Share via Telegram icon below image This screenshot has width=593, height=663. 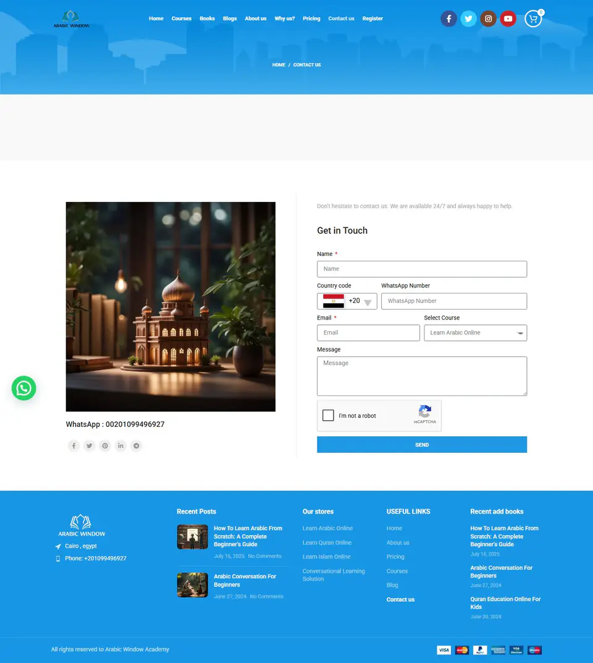tap(136, 446)
